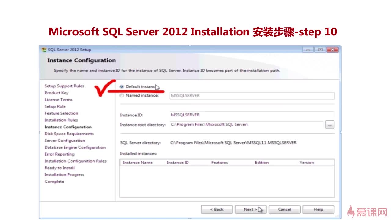Select Setup Role step in sidebar

point(55,106)
